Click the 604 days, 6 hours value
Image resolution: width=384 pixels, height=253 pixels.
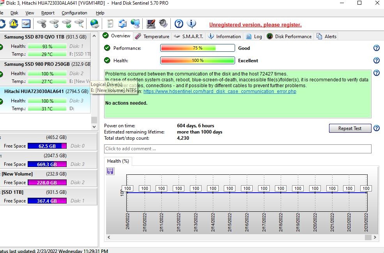pyautogui.click(x=195, y=126)
